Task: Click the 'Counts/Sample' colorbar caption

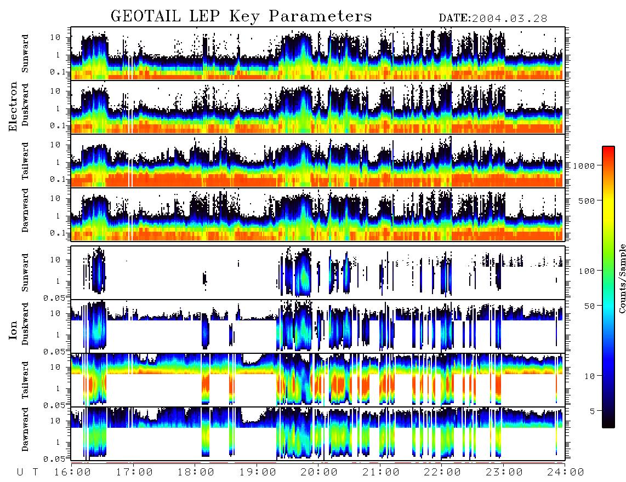Action: click(622, 278)
